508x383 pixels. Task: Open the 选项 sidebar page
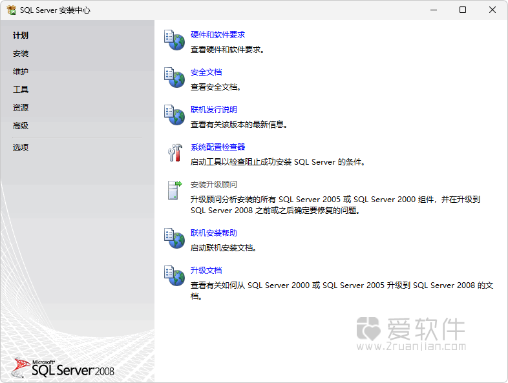point(21,148)
